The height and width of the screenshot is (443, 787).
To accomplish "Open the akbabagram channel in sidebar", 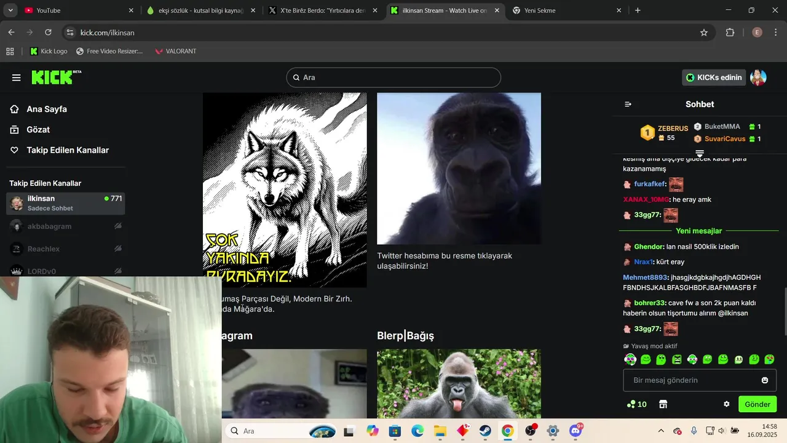I will [66, 226].
